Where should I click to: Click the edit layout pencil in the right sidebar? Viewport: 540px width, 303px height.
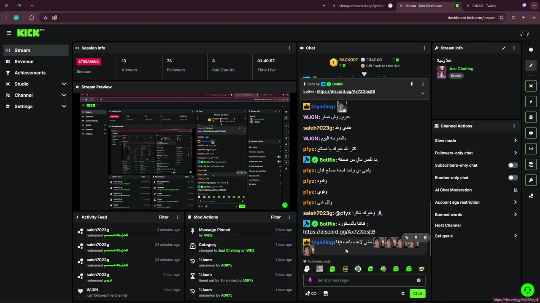coord(531,66)
